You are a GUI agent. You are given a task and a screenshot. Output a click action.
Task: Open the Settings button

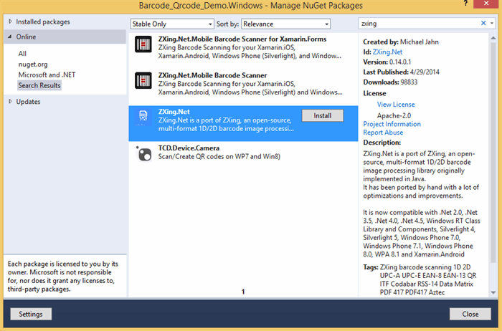click(x=31, y=314)
